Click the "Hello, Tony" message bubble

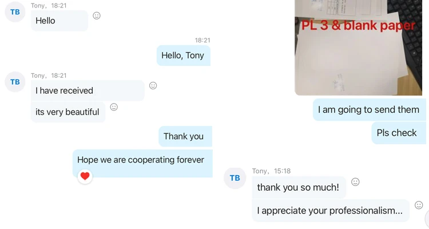pos(183,56)
